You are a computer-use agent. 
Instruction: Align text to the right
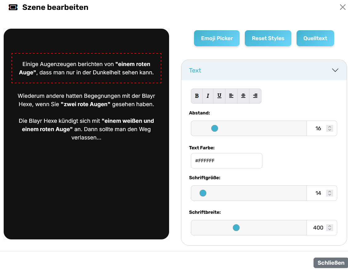tap(255, 96)
